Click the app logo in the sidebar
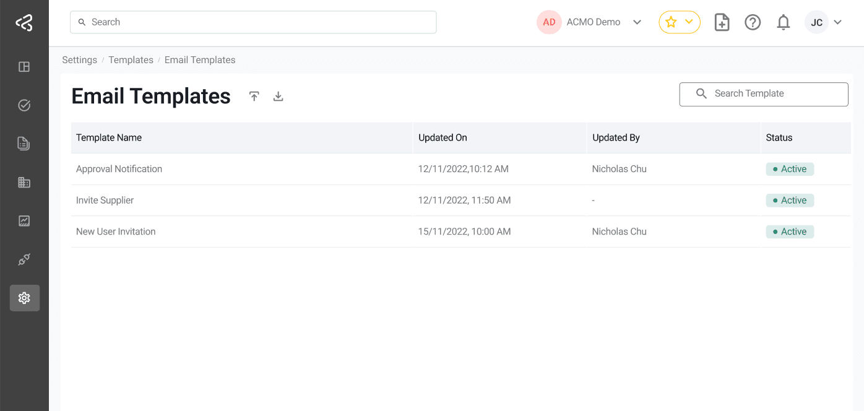This screenshot has width=864, height=411. point(24,23)
